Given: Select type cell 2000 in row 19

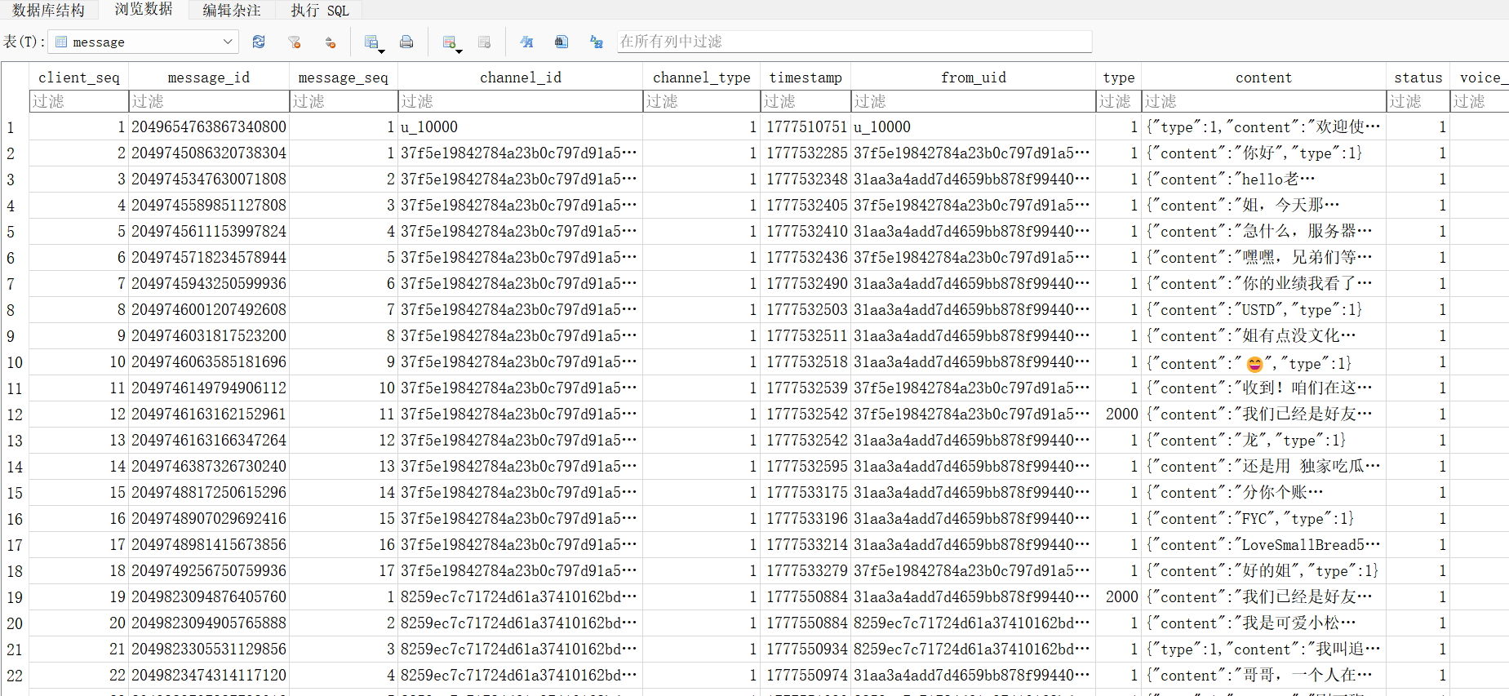Looking at the screenshot, I should tap(1119, 597).
